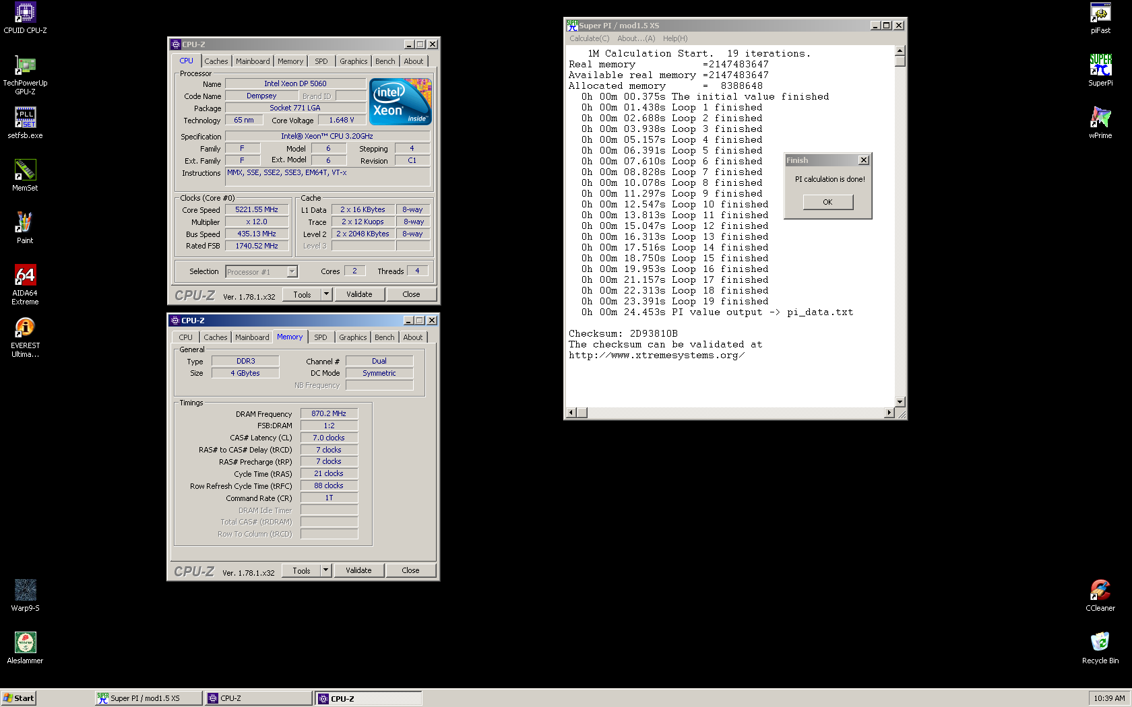This screenshot has width=1132, height=707.
Task: Switch to Mainboard tab in lower CPU-Z
Action: click(252, 337)
